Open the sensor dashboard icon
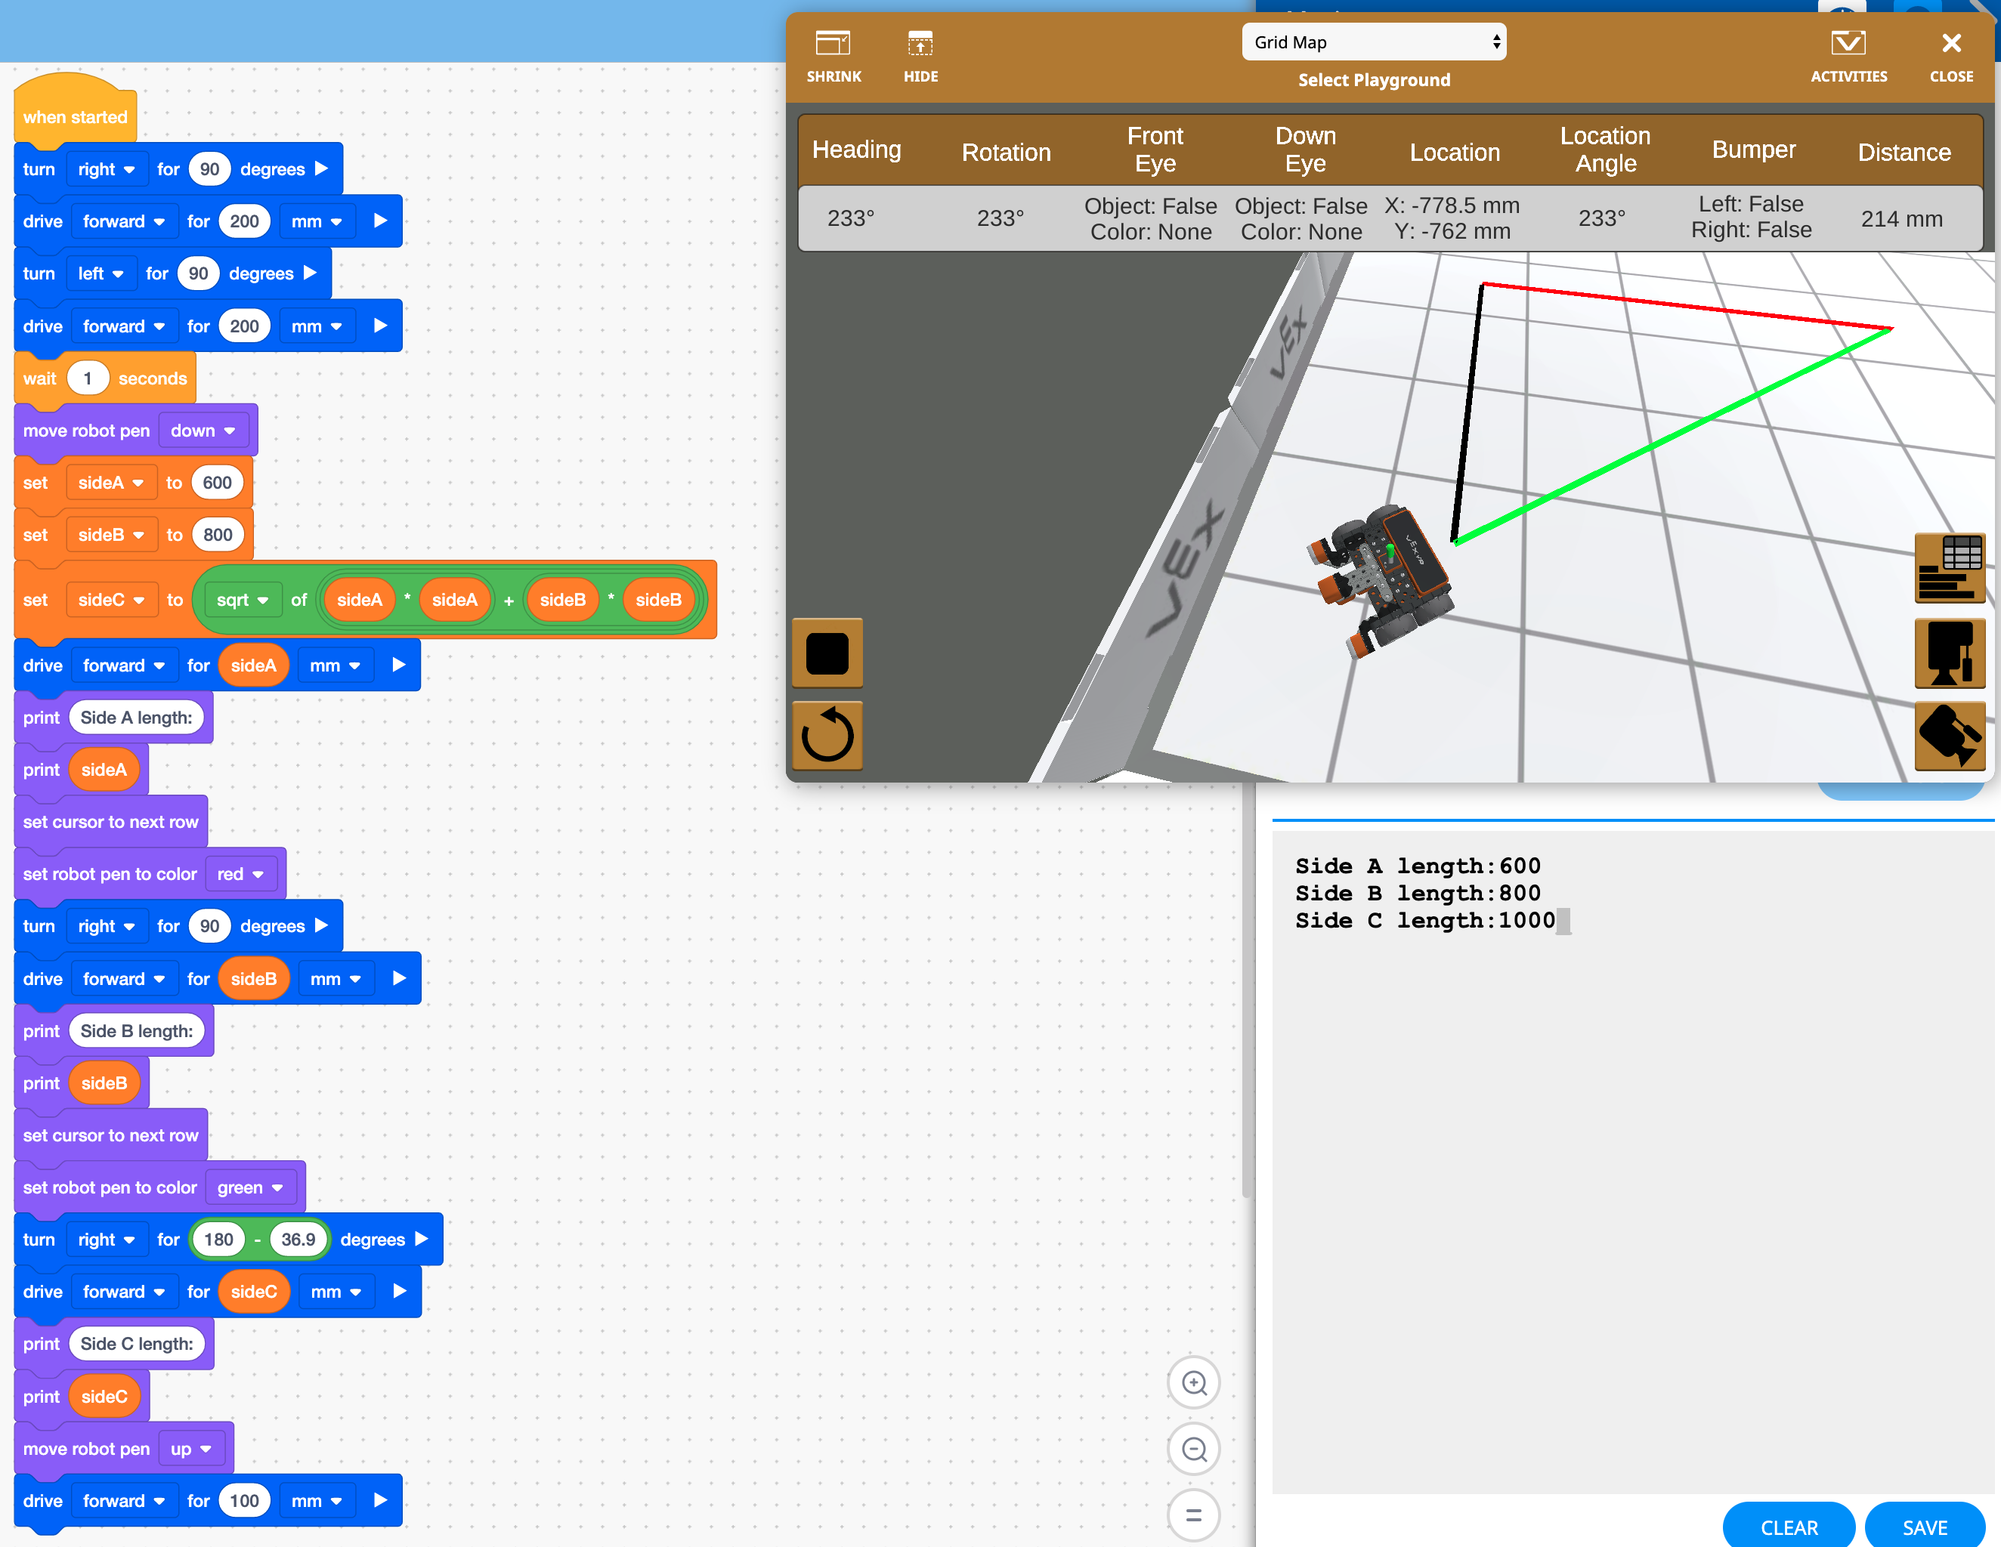Image resolution: width=2001 pixels, height=1547 pixels. click(x=1950, y=568)
